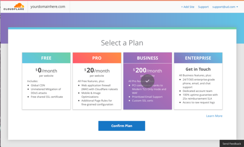Click the Confirm Plan button

[x=122, y=126]
